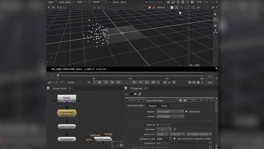Click the bottom axis icon in viewer sidebar
The height and width of the screenshot is (149, 264).
(215, 31)
